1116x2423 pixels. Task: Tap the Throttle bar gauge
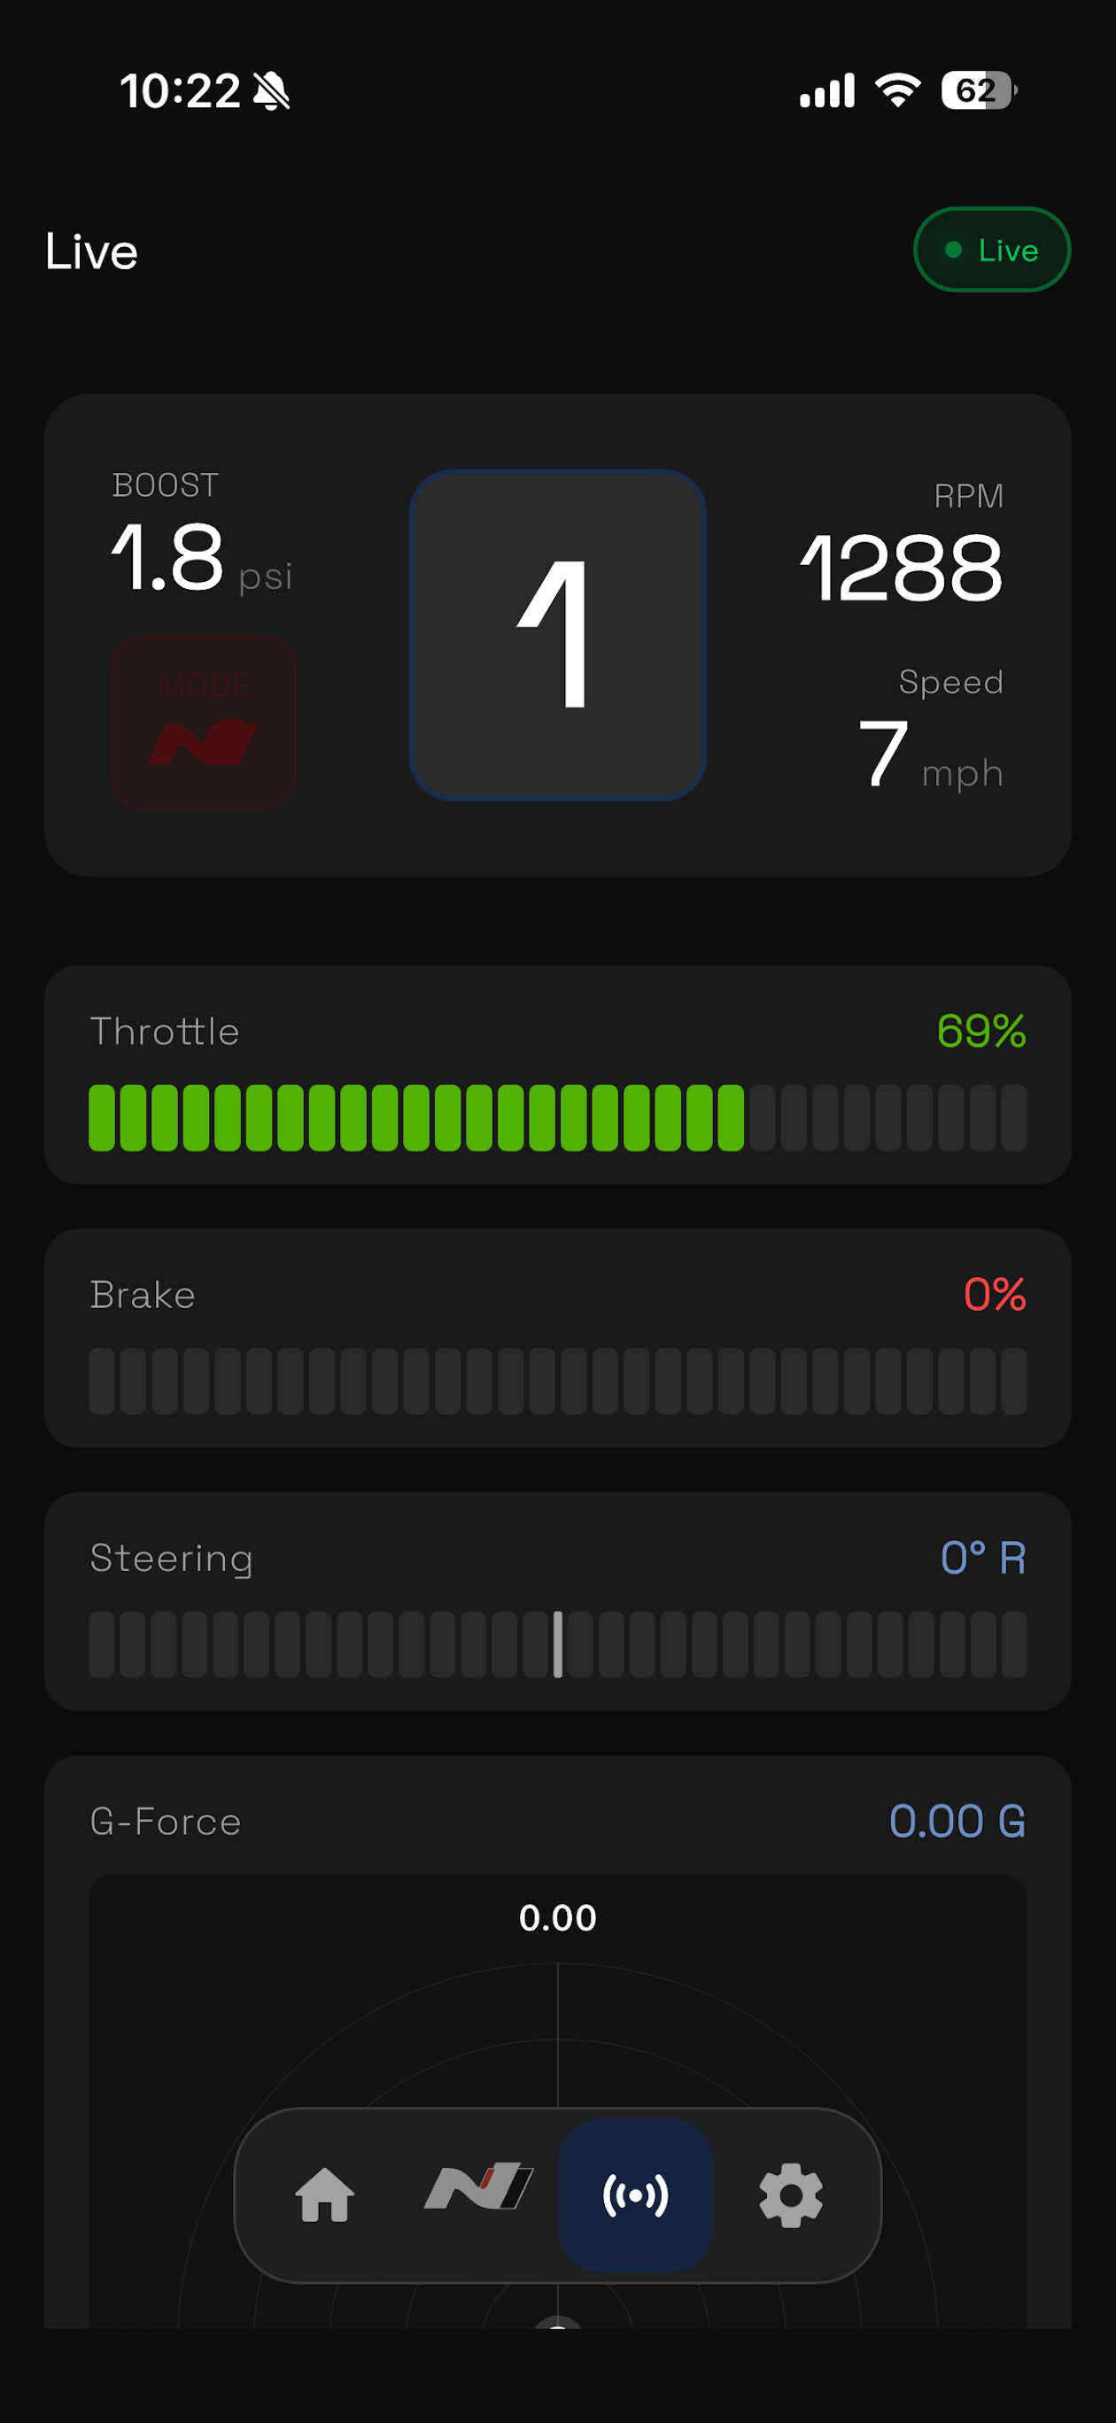(x=558, y=1118)
